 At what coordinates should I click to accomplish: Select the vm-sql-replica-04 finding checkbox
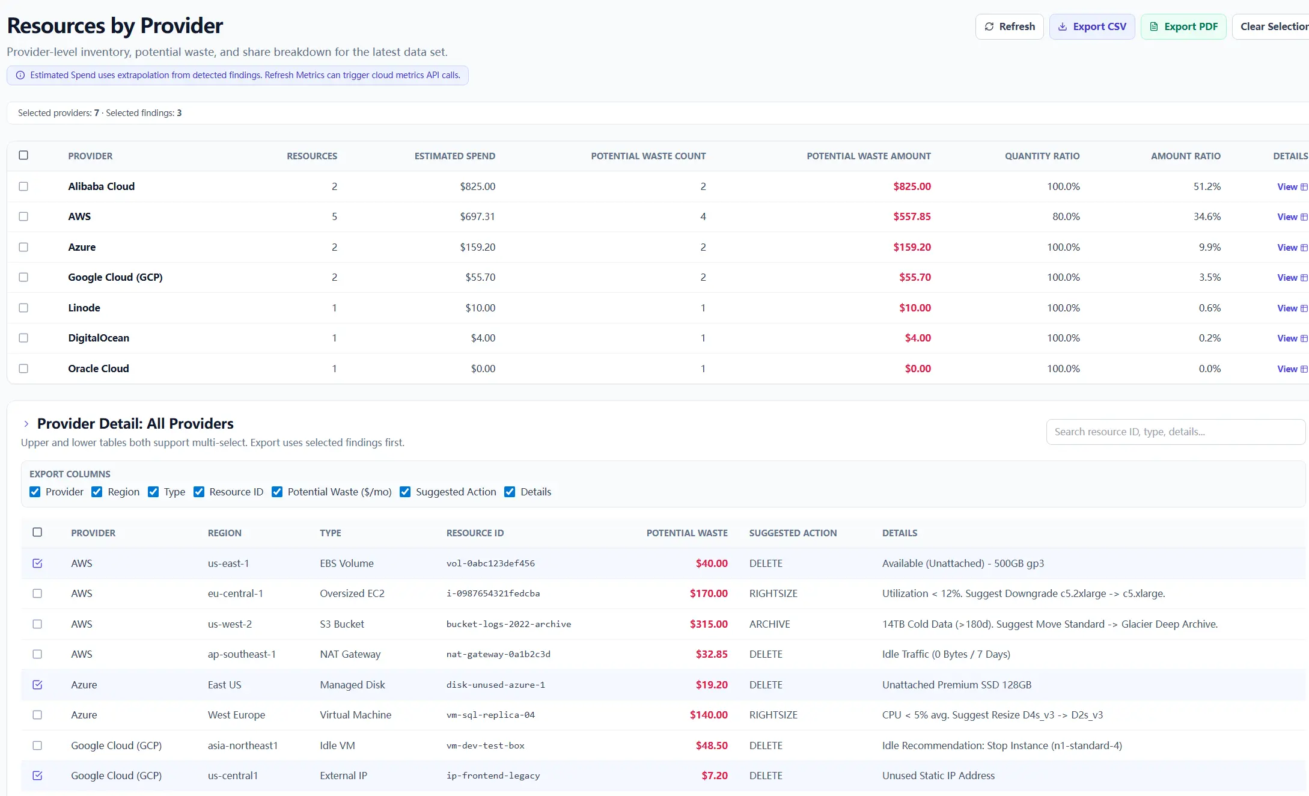37,715
